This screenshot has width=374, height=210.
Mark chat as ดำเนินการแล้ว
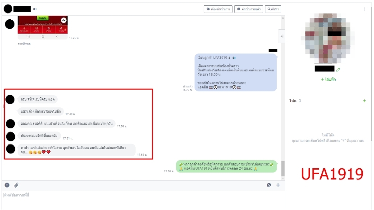click(x=249, y=9)
